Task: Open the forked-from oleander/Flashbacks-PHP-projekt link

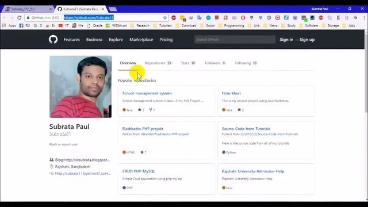Action: click(164, 134)
